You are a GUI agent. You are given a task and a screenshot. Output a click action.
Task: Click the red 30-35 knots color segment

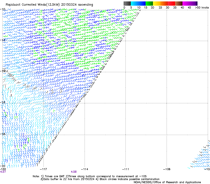pos(171,3)
